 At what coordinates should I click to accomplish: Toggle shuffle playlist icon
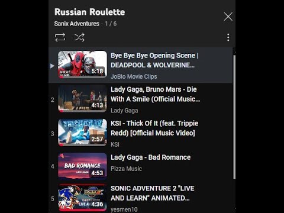click(79, 37)
